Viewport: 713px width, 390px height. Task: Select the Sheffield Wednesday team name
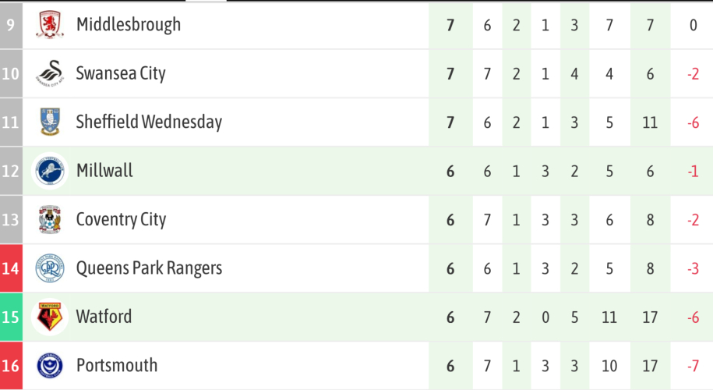[x=149, y=122]
